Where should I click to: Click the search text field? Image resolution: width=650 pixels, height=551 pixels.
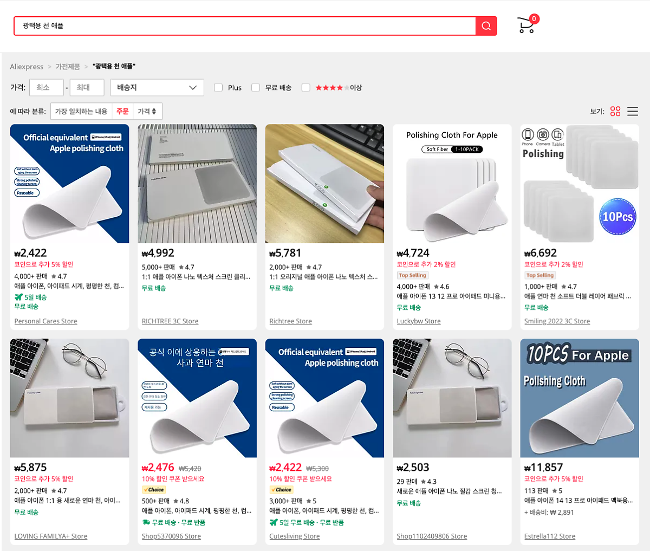(245, 26)
